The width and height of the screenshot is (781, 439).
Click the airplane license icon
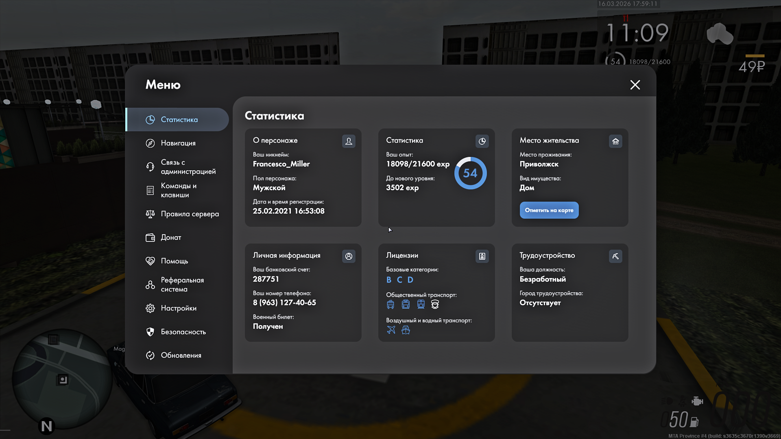click(391, 330)
